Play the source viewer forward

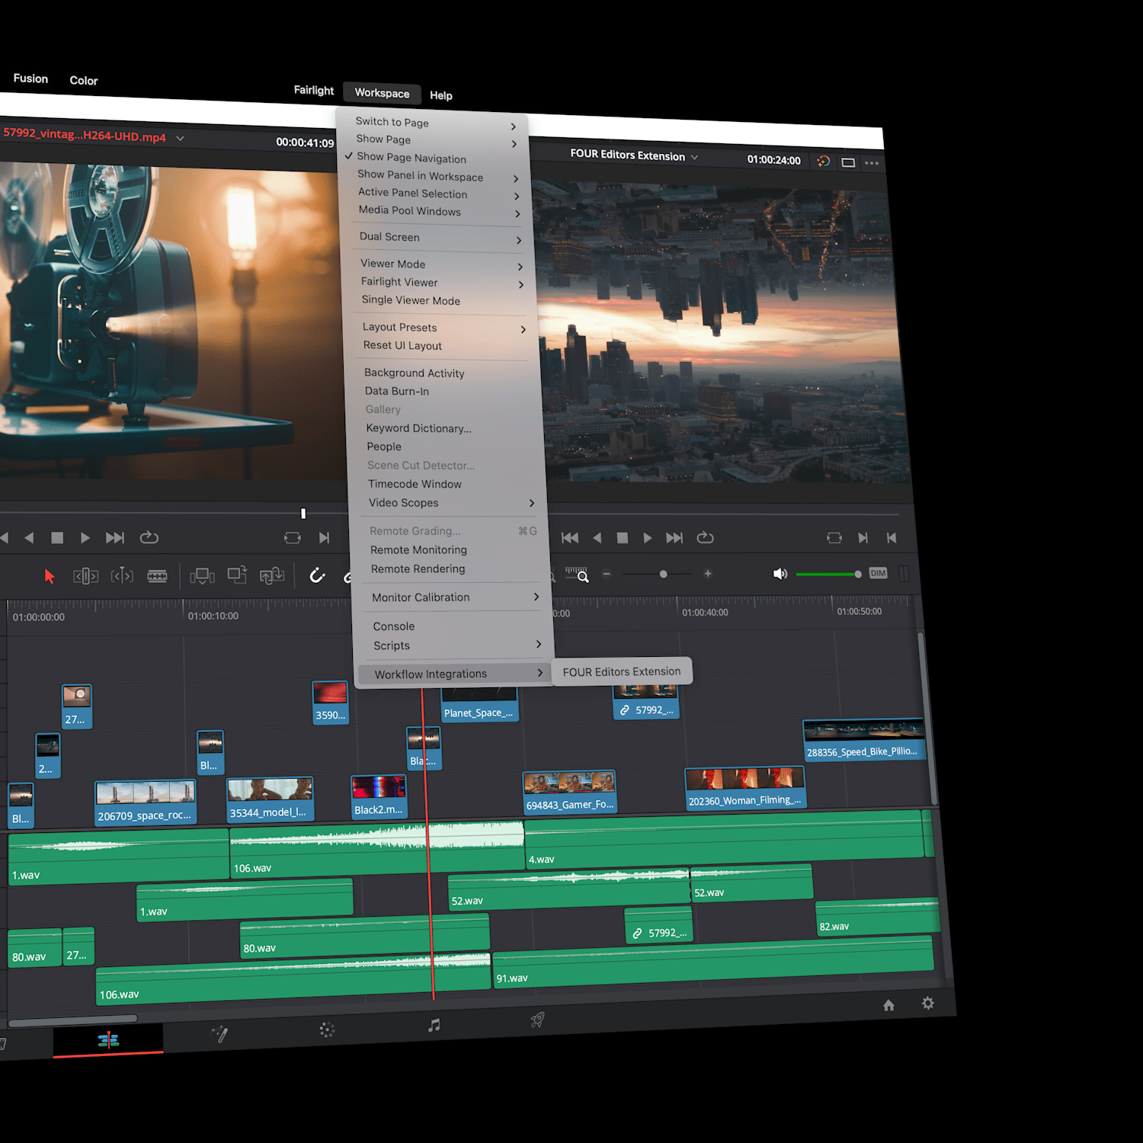tap(85, 538)
